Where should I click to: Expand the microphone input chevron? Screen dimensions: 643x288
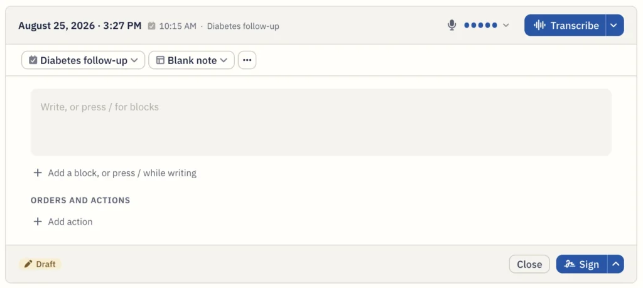point(506,25)
